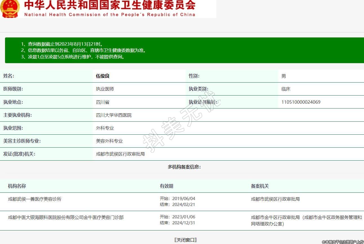Click the 有效期 column header
Image resolution: width=364 pixels, height=244 pixels.
pos(166,186)
